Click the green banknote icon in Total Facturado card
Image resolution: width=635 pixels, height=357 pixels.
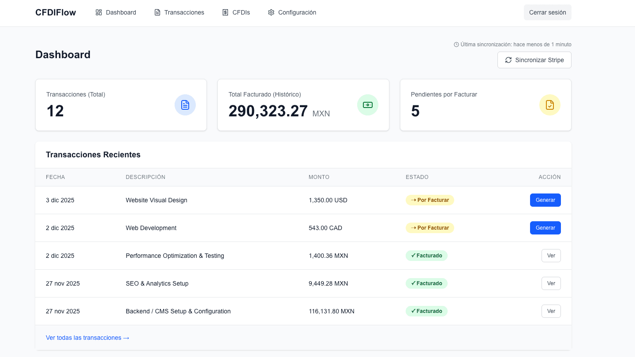tap(367, 105)
